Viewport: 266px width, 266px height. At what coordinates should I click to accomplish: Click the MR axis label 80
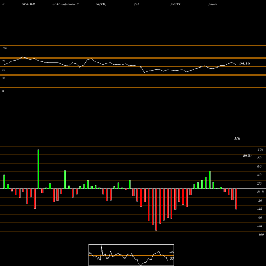(260, 158)
